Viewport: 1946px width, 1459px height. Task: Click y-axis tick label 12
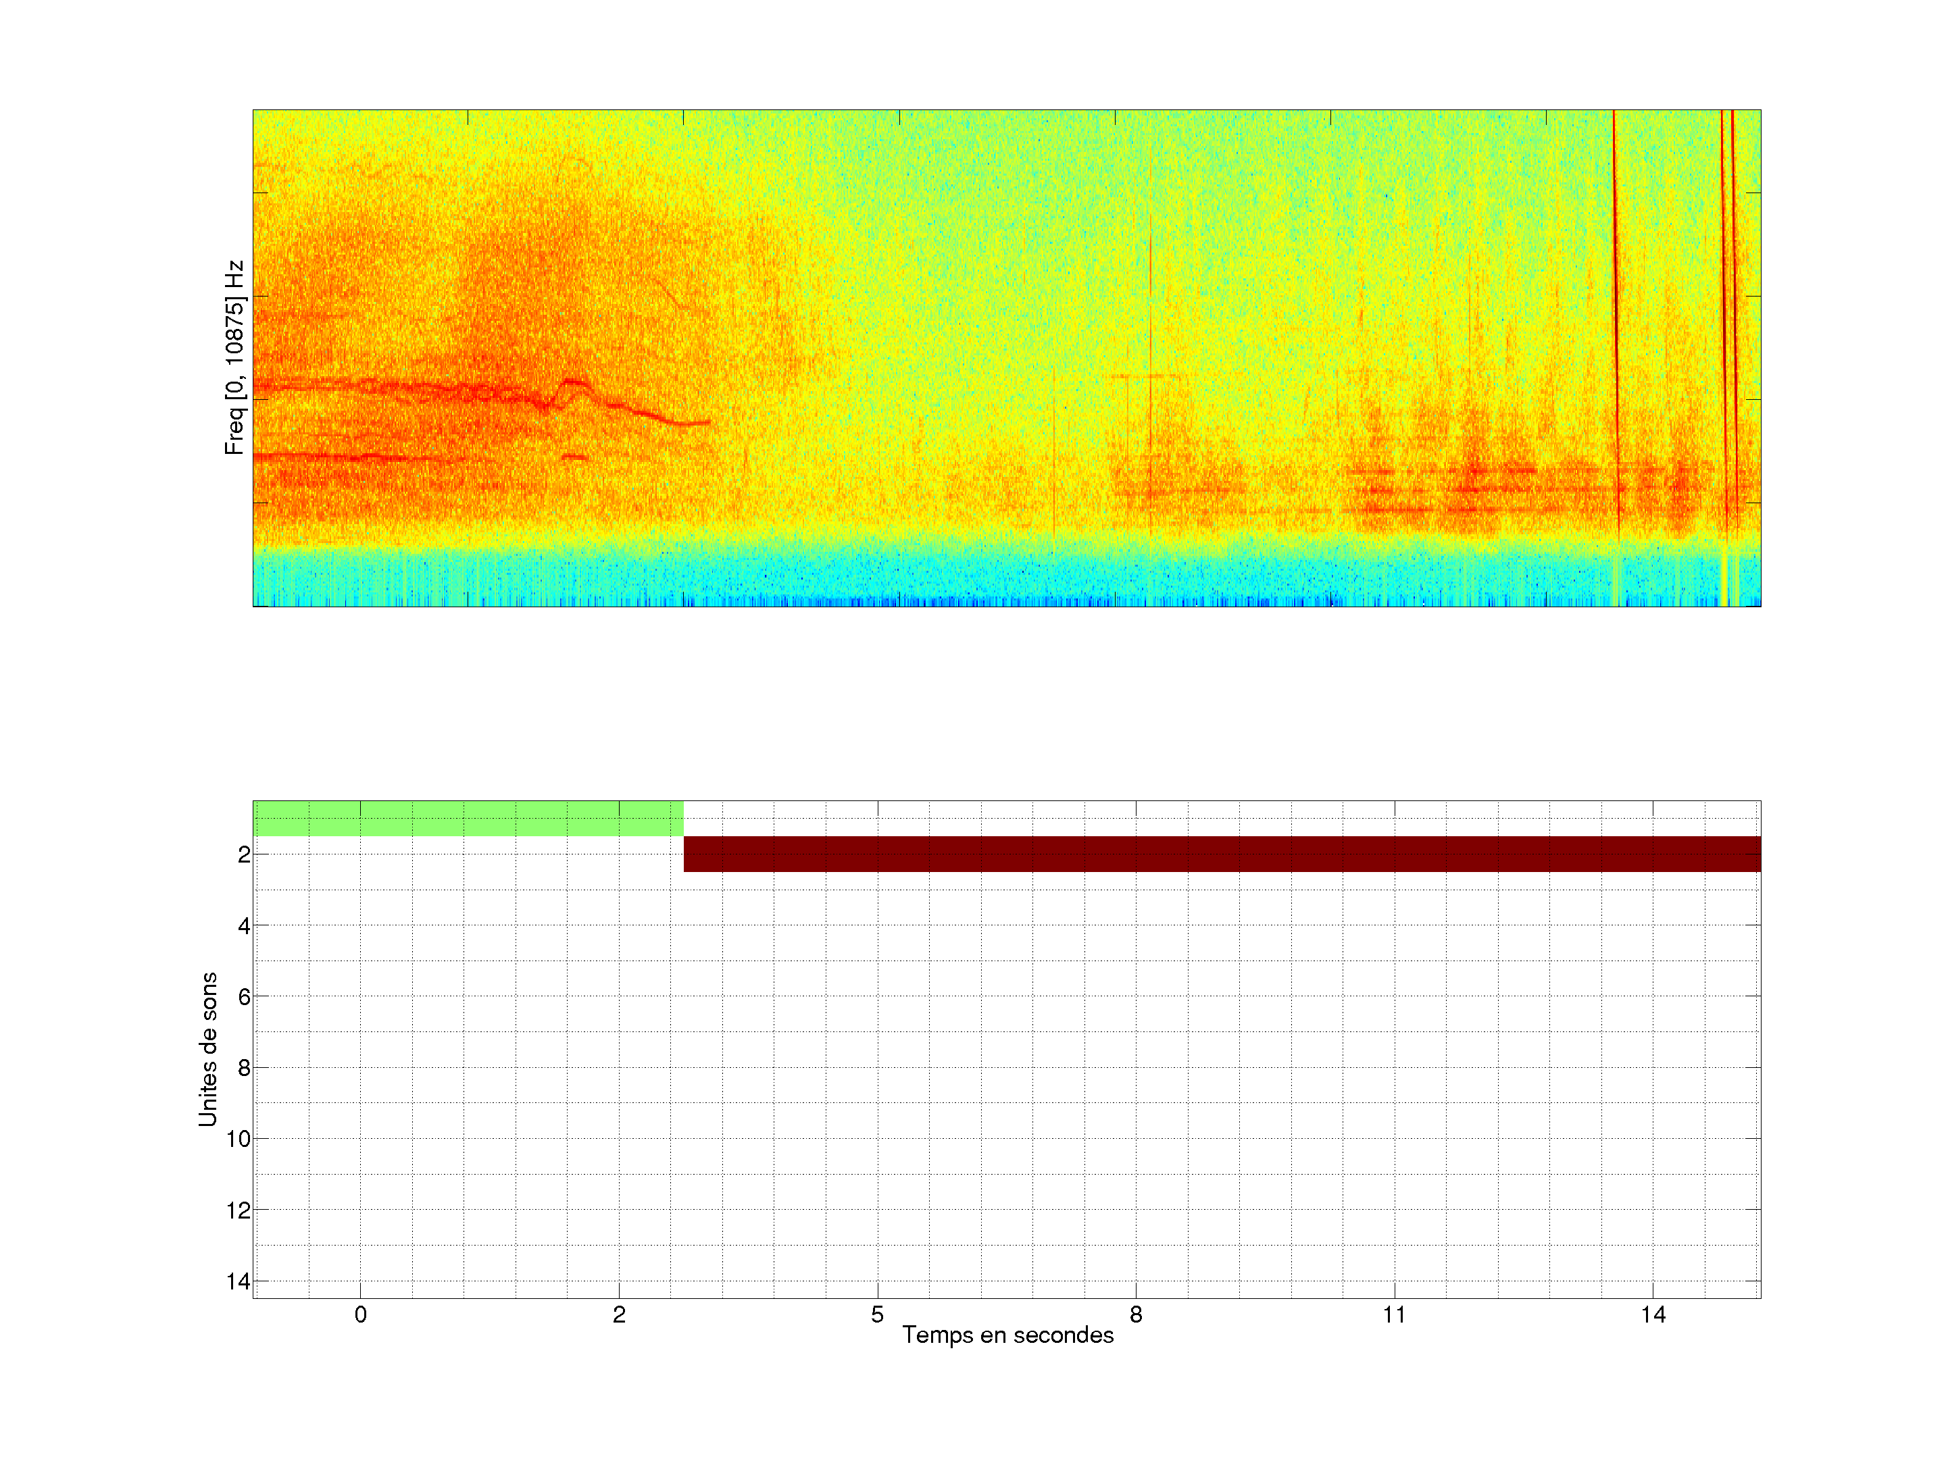(x=239, y=1211)
